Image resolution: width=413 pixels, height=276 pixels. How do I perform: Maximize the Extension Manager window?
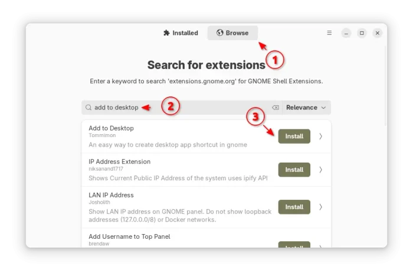point(362,33)
